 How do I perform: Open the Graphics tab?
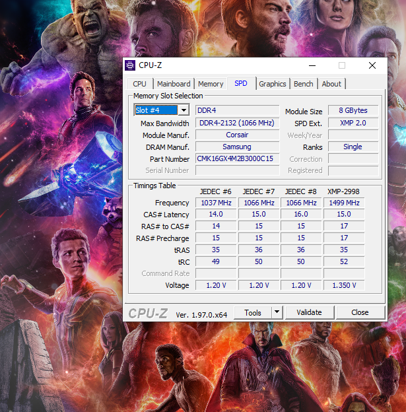[x=273, y=84]
